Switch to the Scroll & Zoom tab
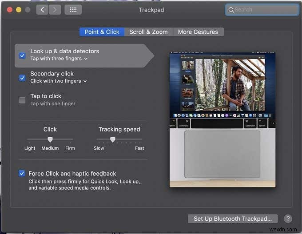Viewport: 302px width, 234px height. pyautogui.click(x=148, y=32)
